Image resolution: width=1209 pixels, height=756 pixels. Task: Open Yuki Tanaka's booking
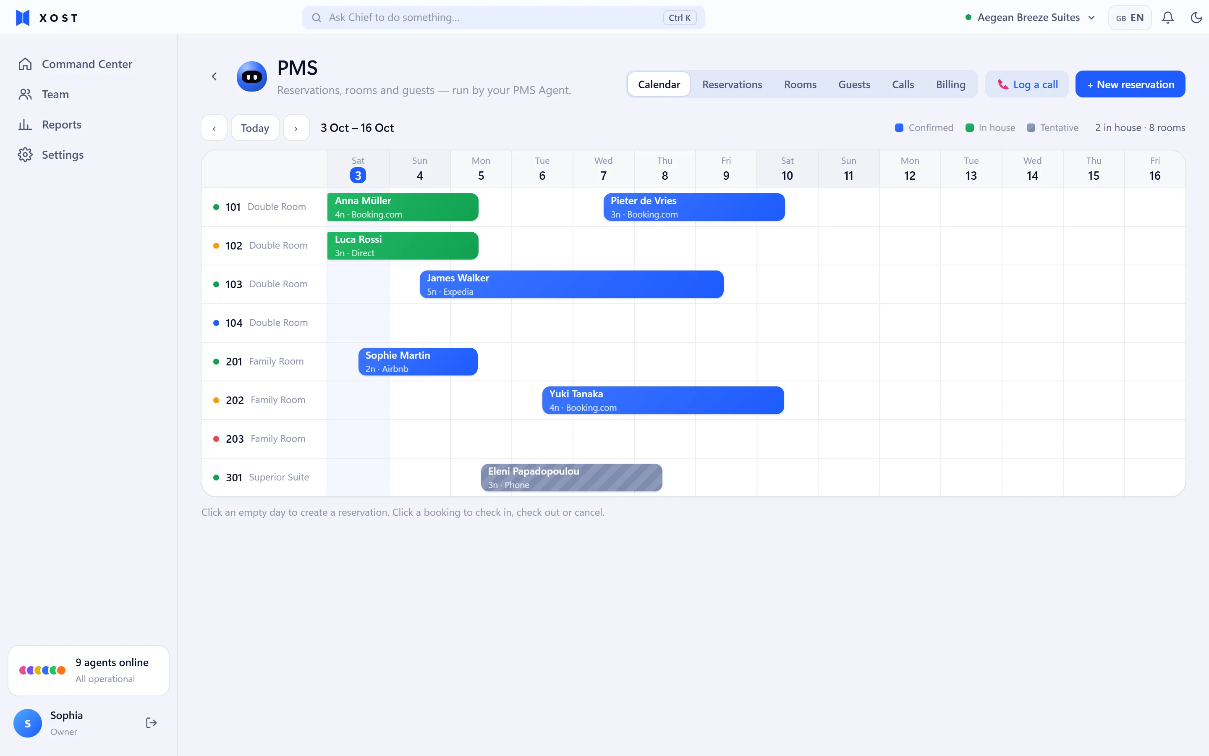click(x=663, y=400)
